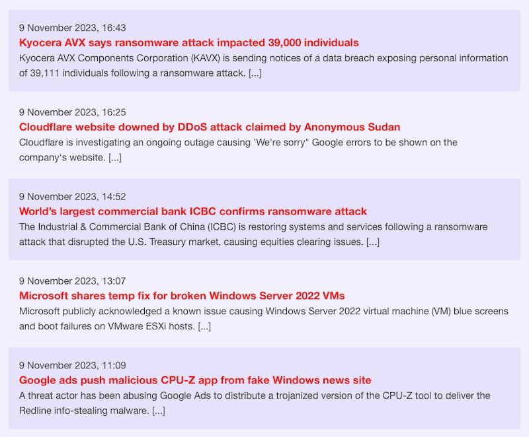Select the threat actor Google Ads summary text
Image resolution: width=529 pixels, height=437 pixels.
coord(255,403)
